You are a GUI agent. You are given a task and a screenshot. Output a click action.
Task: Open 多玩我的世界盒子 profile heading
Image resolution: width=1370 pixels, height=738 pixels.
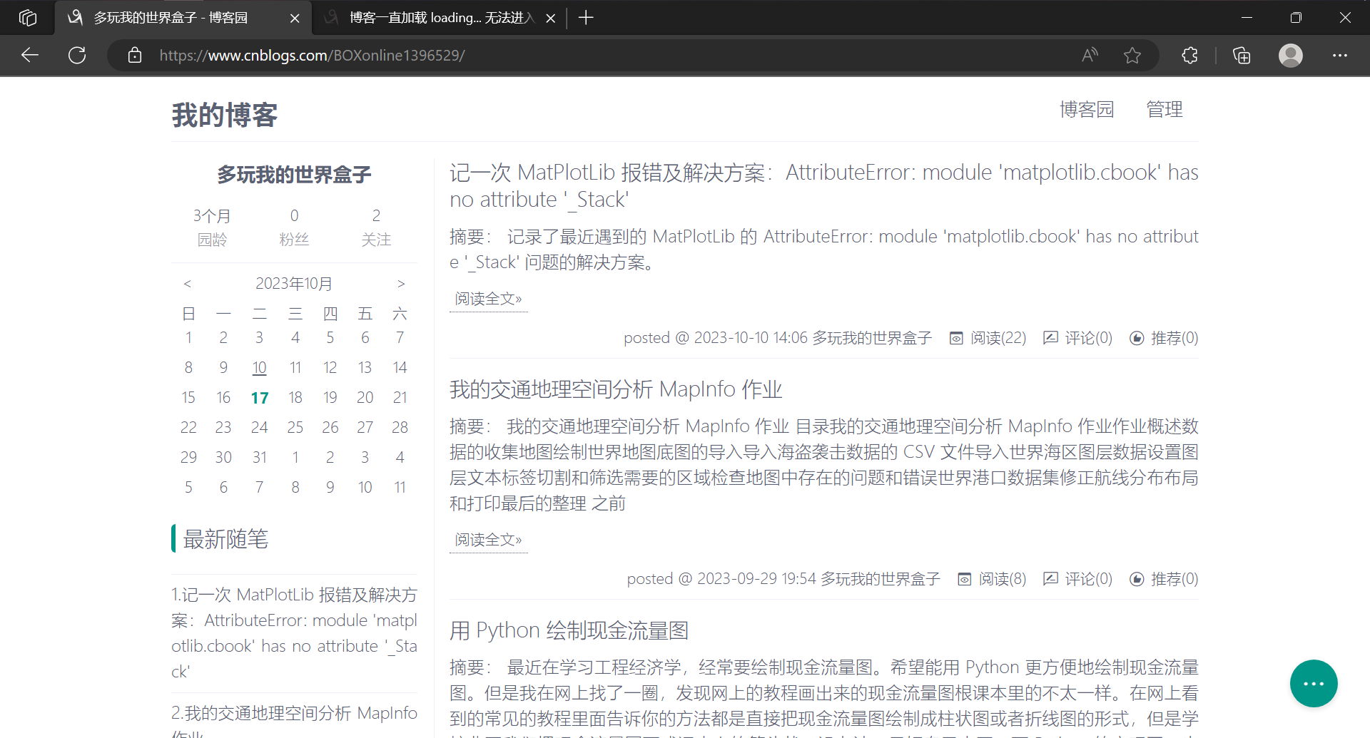(294, 175)
